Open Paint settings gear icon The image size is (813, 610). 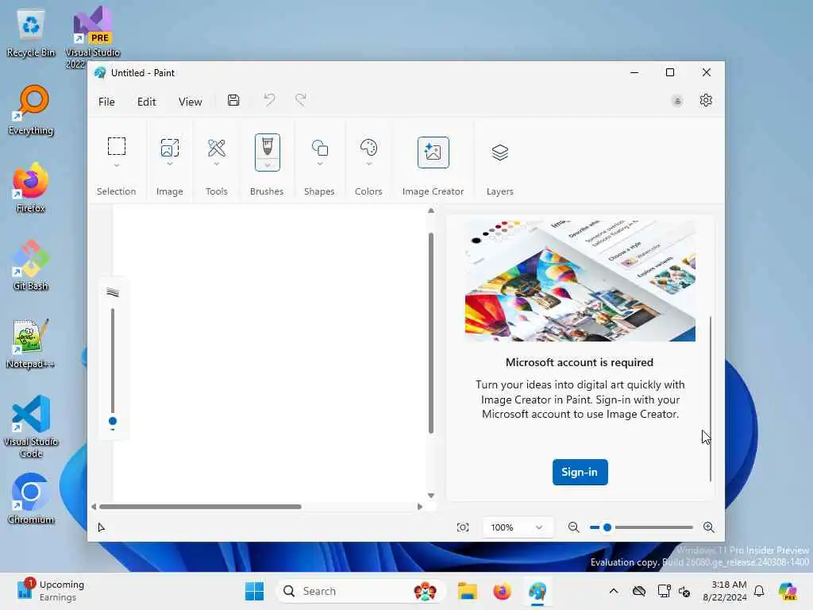(706, 100)
